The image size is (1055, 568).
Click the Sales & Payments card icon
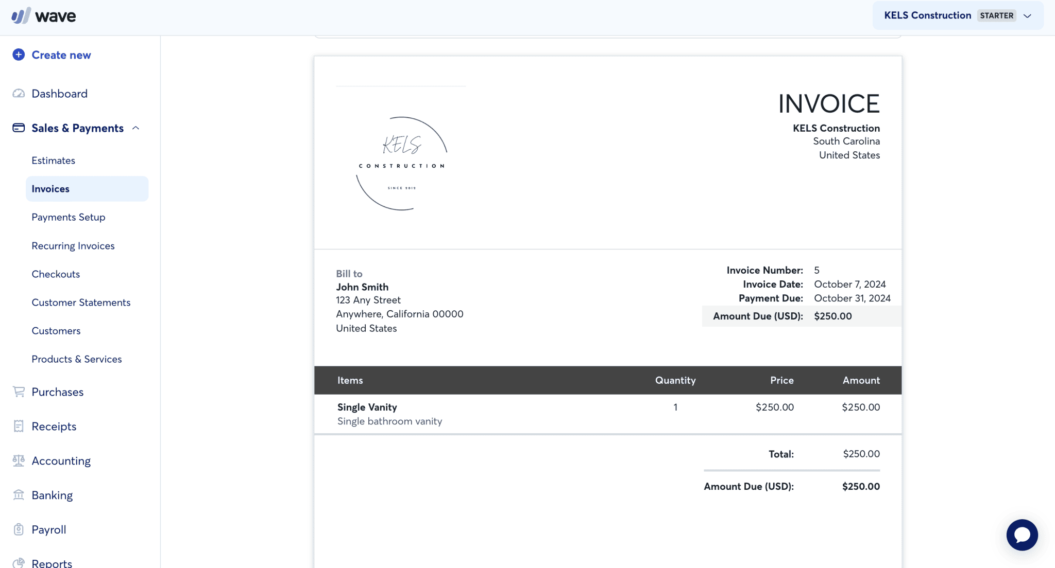19,128
